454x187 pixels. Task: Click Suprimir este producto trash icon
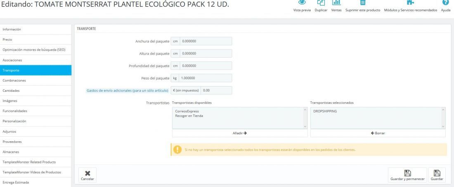coord(362,2)
